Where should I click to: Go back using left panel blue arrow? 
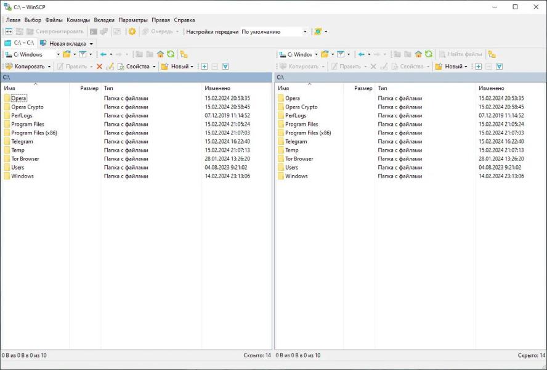[103, 54]
